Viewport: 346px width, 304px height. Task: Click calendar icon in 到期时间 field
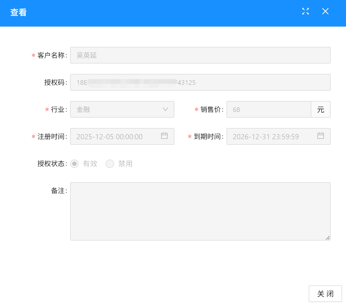[x=320, y=136]
